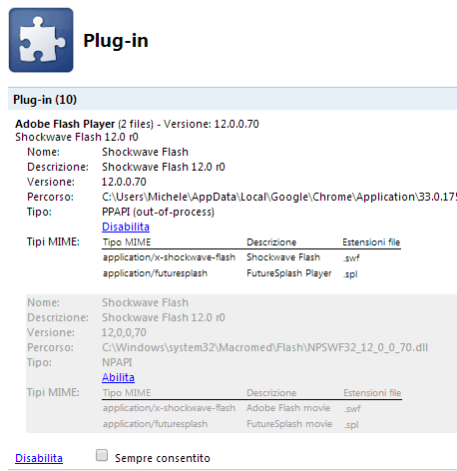Click Descrizione value Shockwave Flash 12.0 r0 in greyed entry

pyautogui.click(x=164, y=317)
